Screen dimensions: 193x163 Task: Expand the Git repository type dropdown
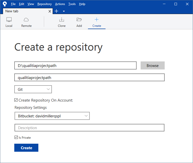(33, 89)
